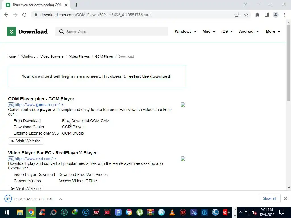Open File Explorer from taskbar
The image size is (291, 218).
[x=20, y=212]
